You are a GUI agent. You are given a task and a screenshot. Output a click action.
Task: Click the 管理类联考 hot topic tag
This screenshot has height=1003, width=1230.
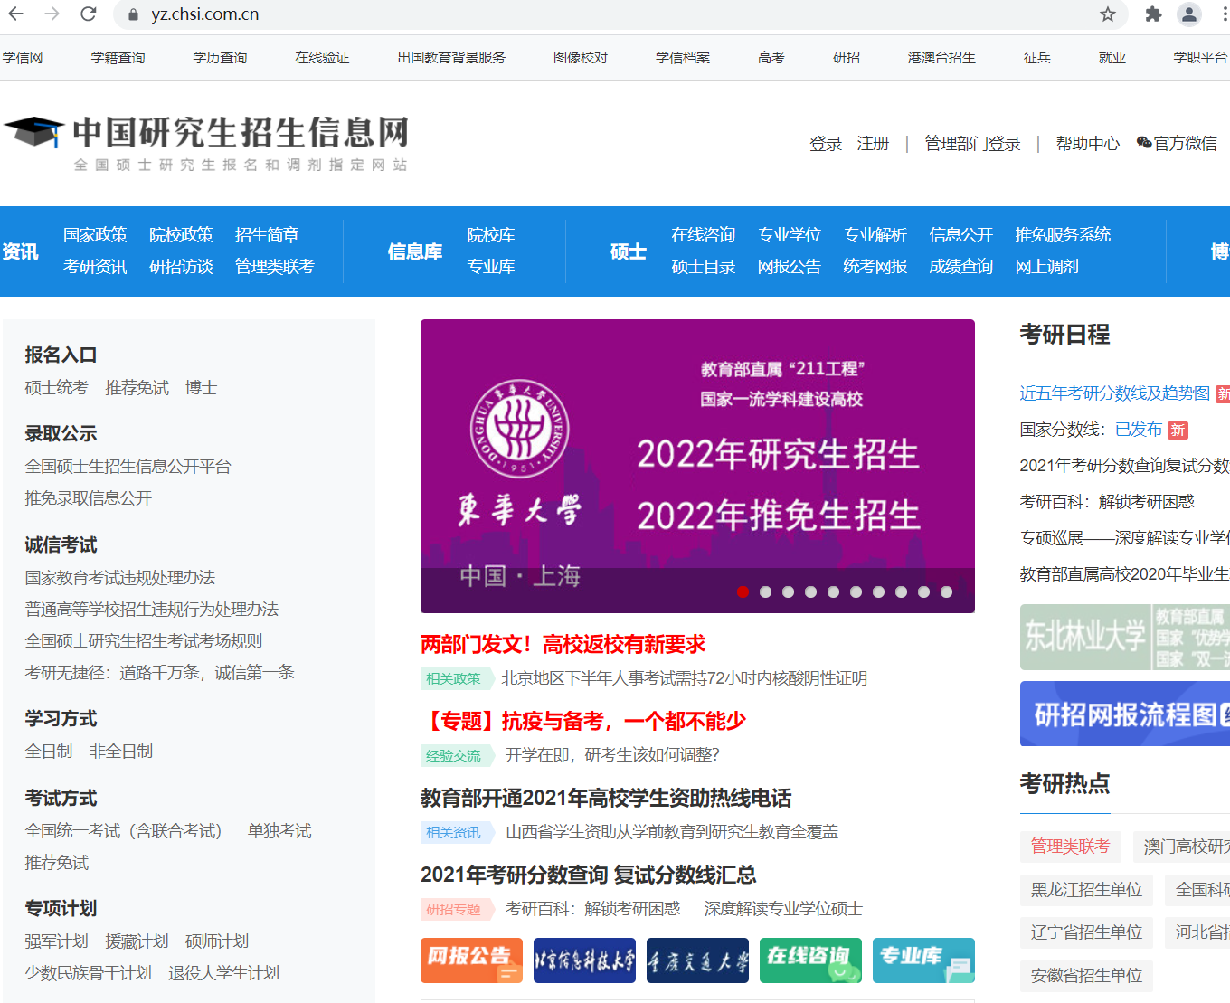1070,847
